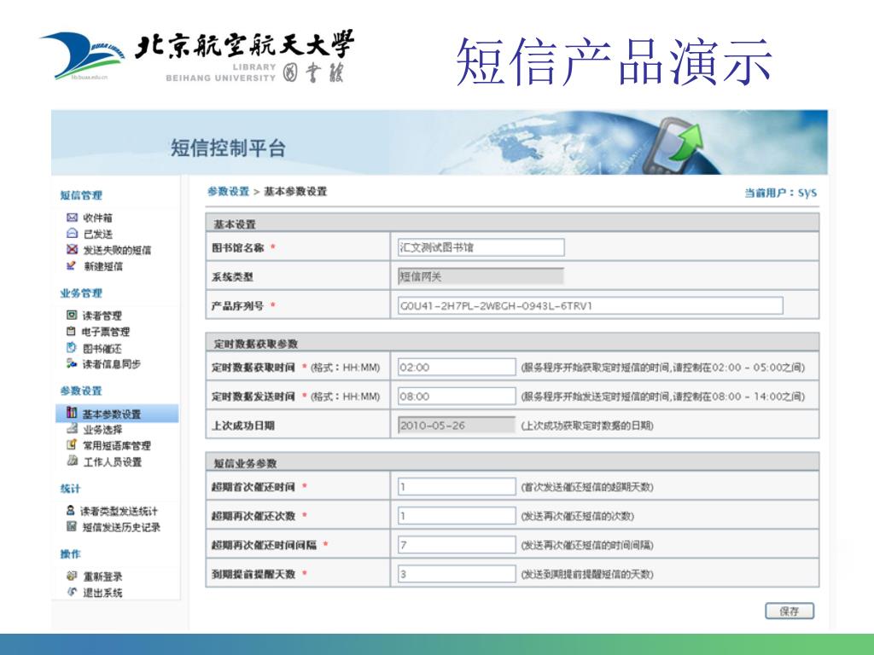Screen dimensions: 874x655
Task: Click the re-login icon beside 重新登录
Action: click(x=72, y=576)
